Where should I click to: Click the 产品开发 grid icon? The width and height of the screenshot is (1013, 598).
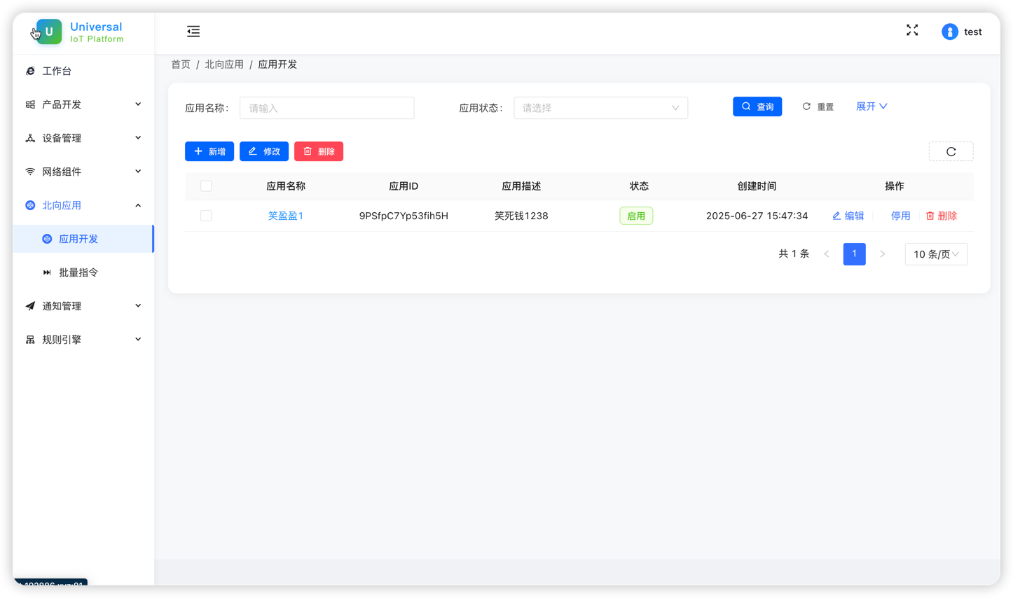(x=30, y=104)
